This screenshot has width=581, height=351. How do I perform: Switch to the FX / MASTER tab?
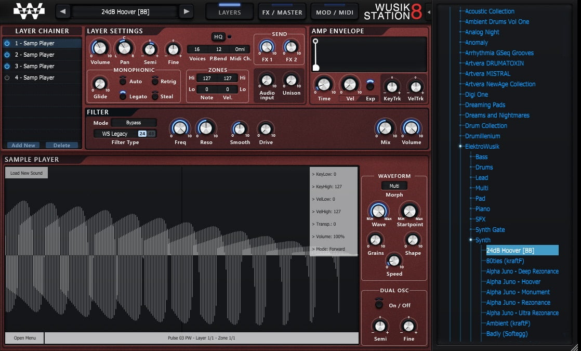[x=282, y=12]
